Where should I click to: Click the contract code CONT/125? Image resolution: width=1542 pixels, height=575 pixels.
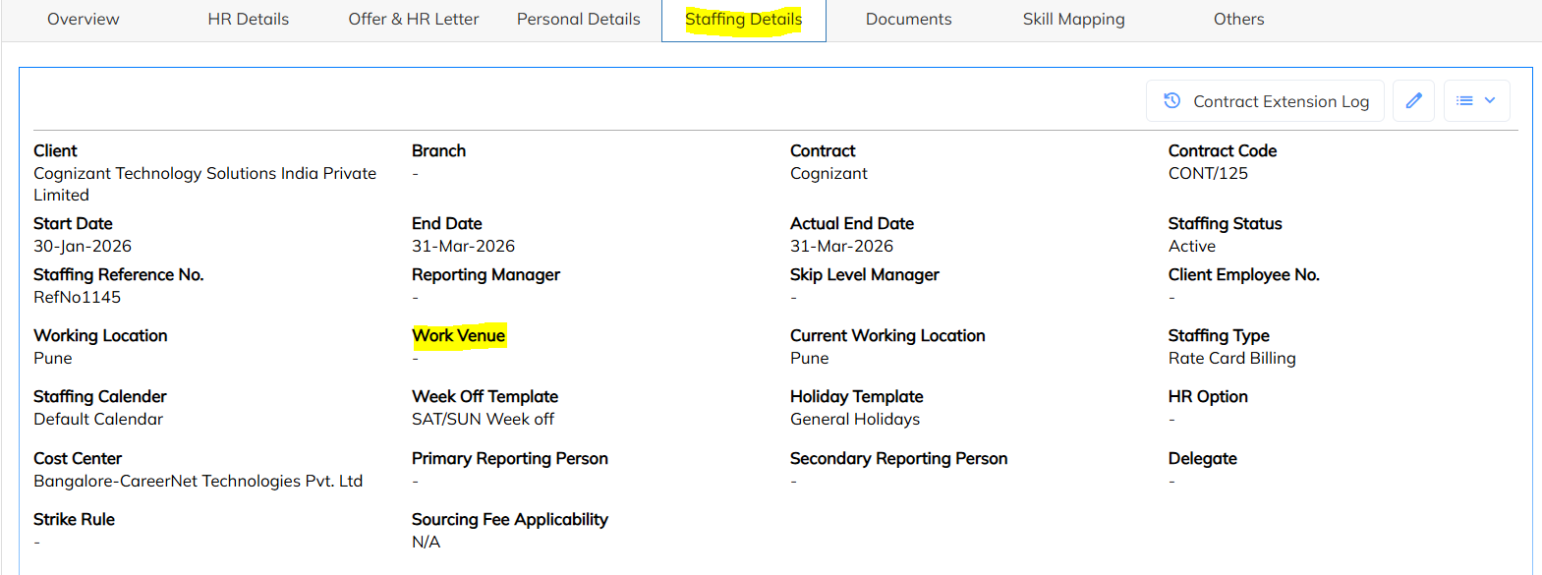[x=1208, y=174]
